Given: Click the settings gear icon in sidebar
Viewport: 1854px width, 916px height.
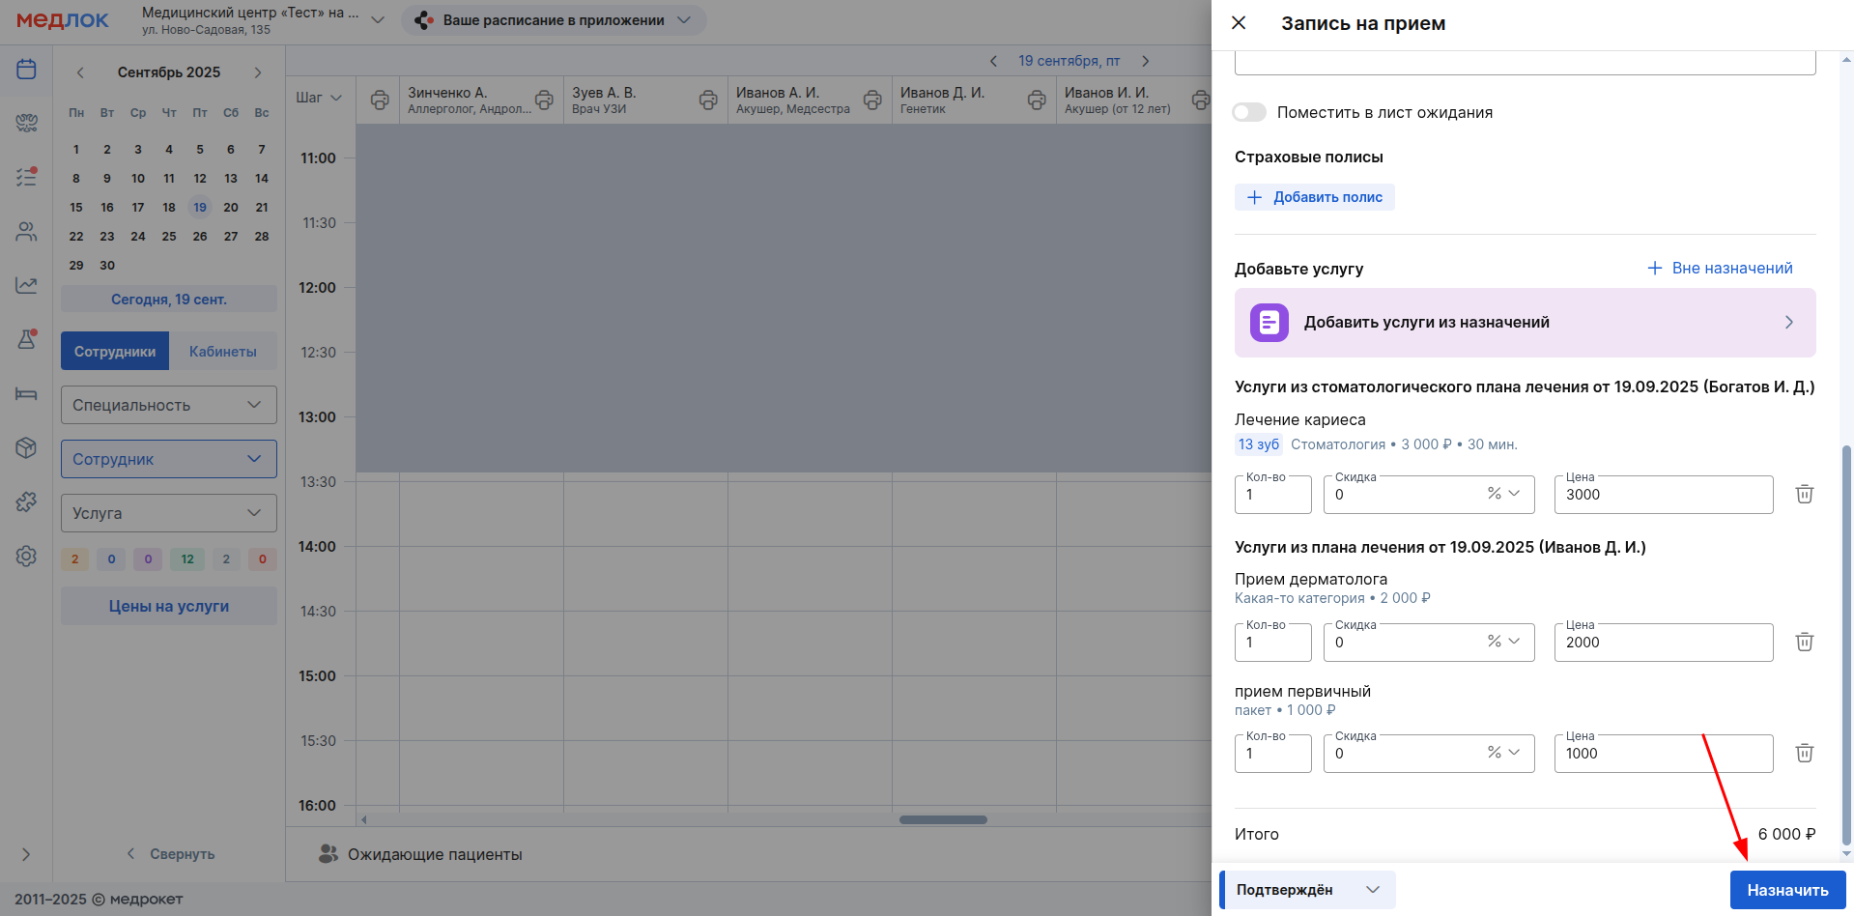Looking at the screenshot, I should (x=26, y=557).
